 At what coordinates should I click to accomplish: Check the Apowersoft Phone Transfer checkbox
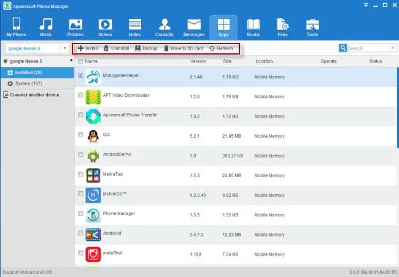[80, 115]
